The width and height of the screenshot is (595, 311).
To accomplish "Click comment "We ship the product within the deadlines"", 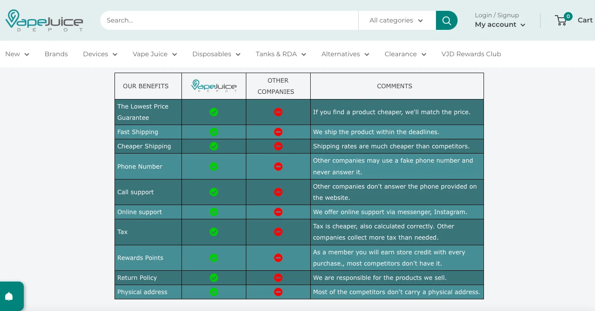I will click(x=397, y=132).
